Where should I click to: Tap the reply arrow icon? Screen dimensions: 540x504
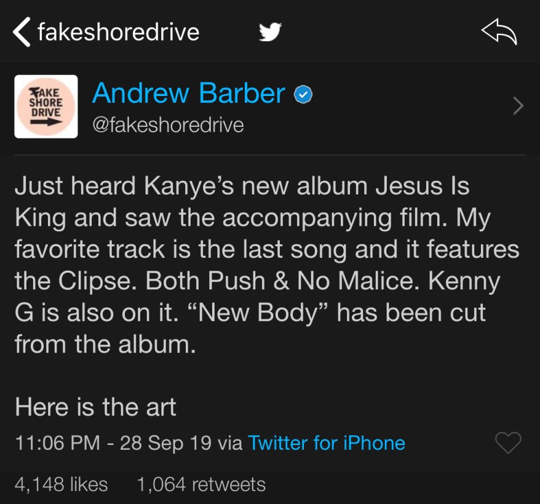tap(498, 32)
